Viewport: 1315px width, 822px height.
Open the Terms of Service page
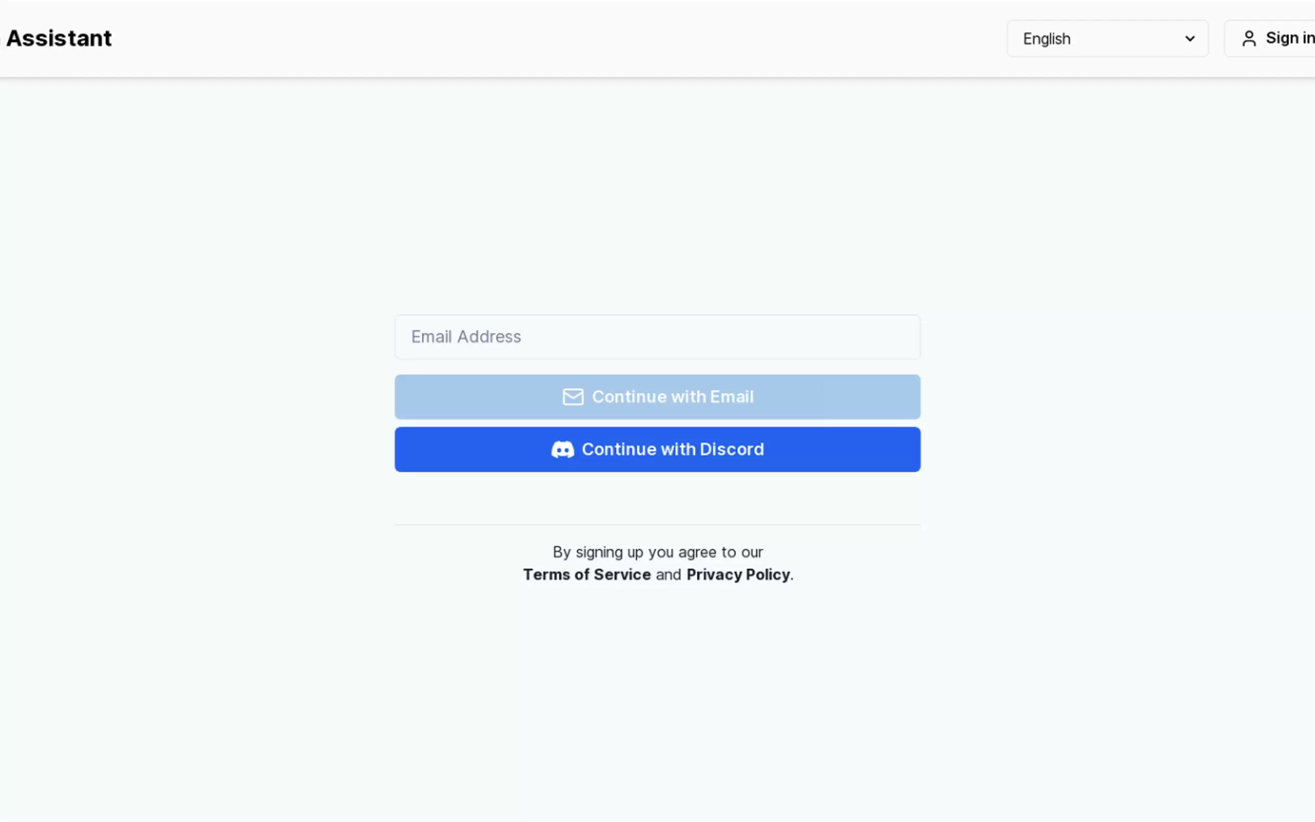[x=587, y=575]
